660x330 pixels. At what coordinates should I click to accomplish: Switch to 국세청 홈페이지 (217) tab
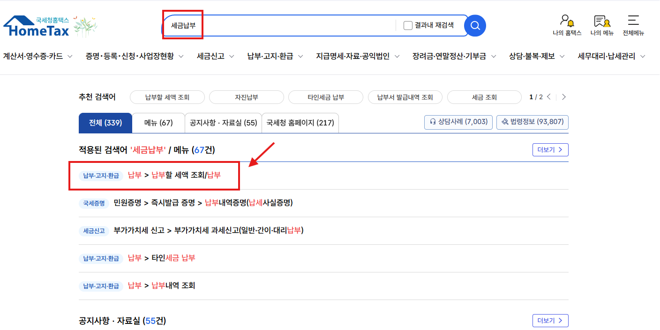point(300,123)
